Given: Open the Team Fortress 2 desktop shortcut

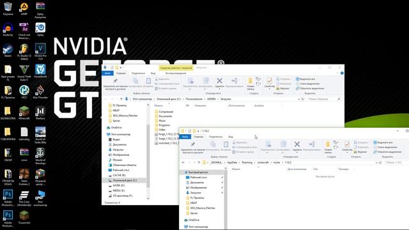Looking at the screenshot, I should pyautogui.click(x=24, y=176).
